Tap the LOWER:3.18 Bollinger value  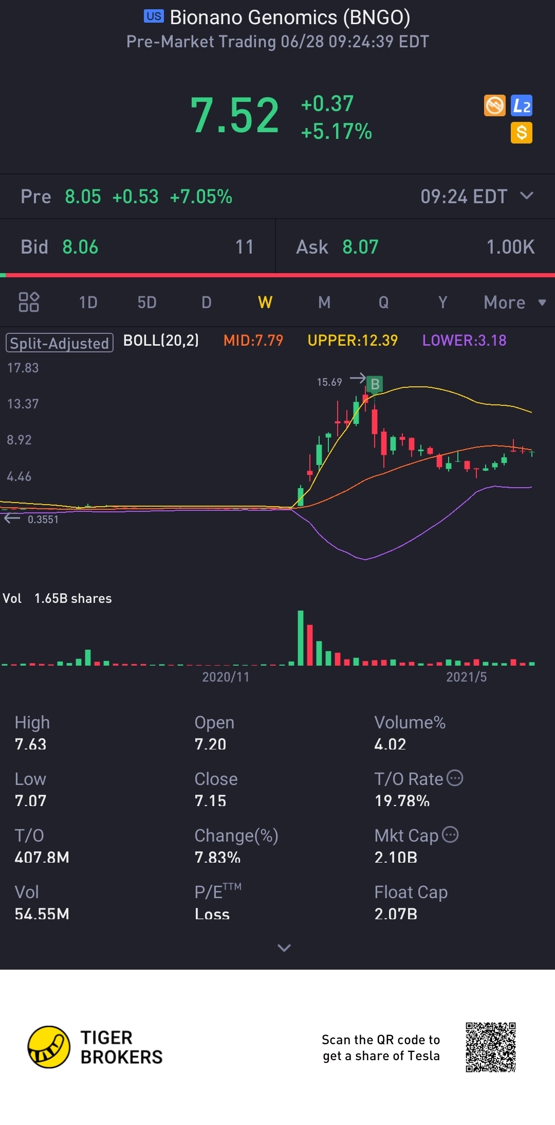point(465,341)
